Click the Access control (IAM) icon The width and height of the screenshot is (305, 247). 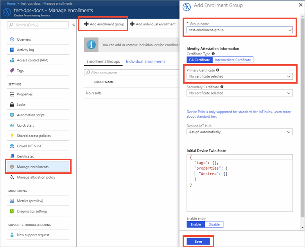pyautogui.click(x=12, y=60)
